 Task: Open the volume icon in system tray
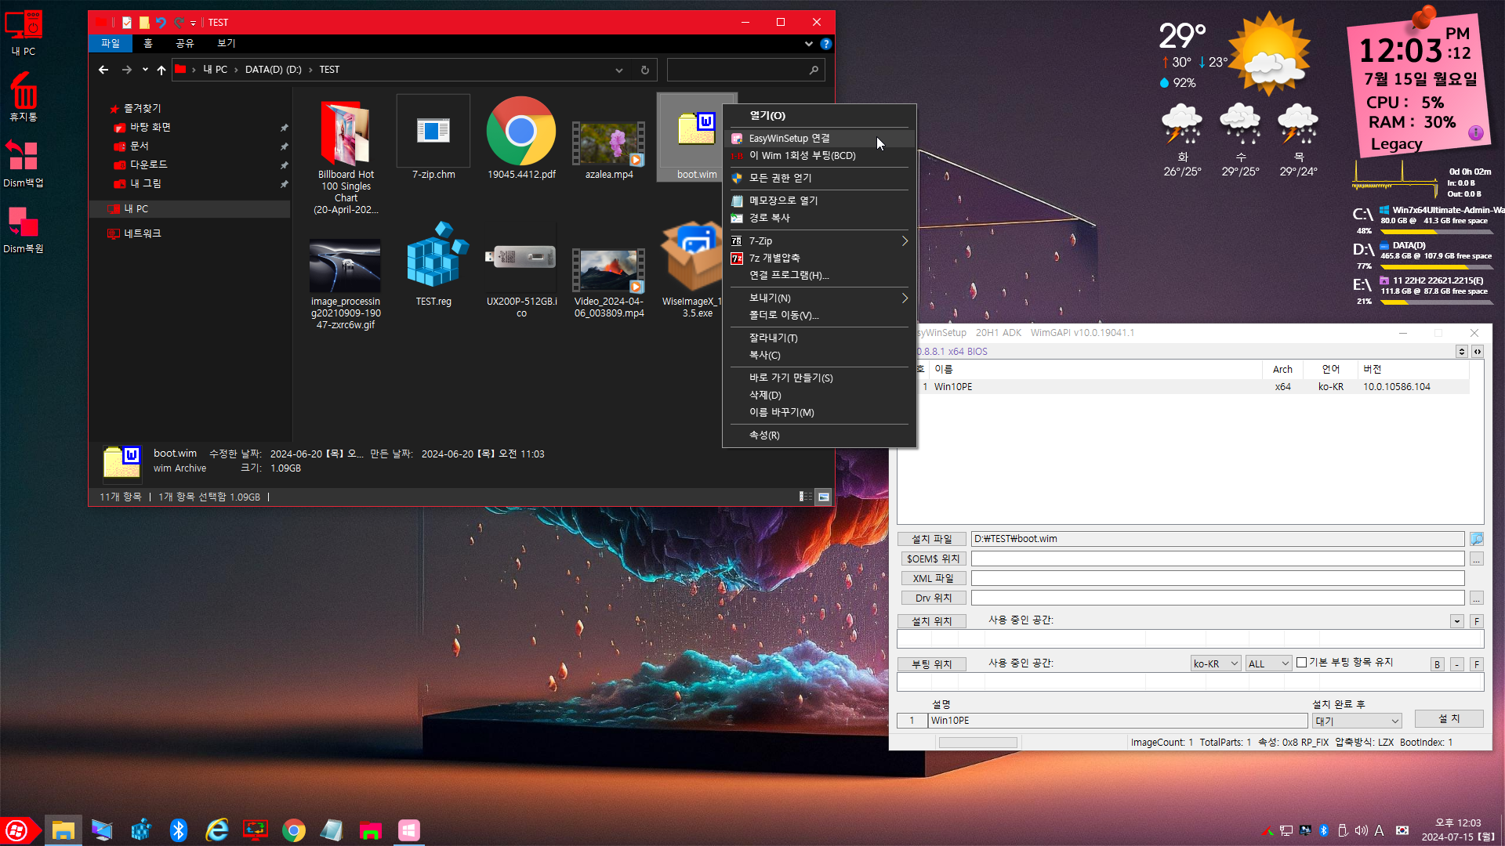(1362, 830)
